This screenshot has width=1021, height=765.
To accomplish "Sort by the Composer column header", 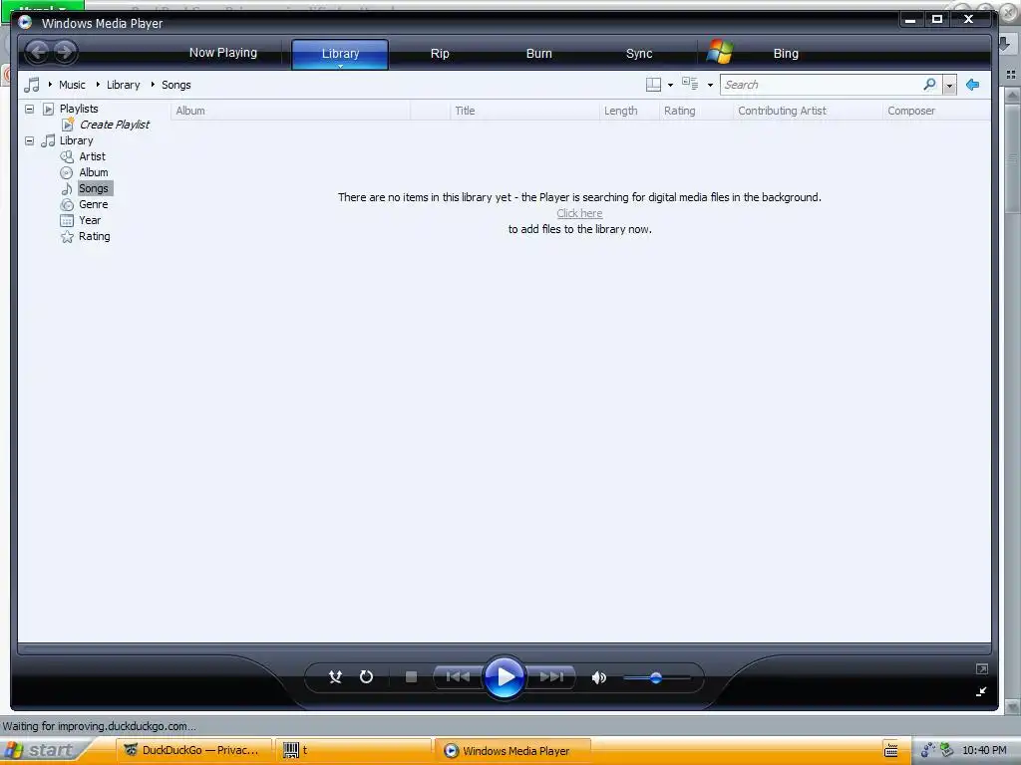I will (937, 111).
